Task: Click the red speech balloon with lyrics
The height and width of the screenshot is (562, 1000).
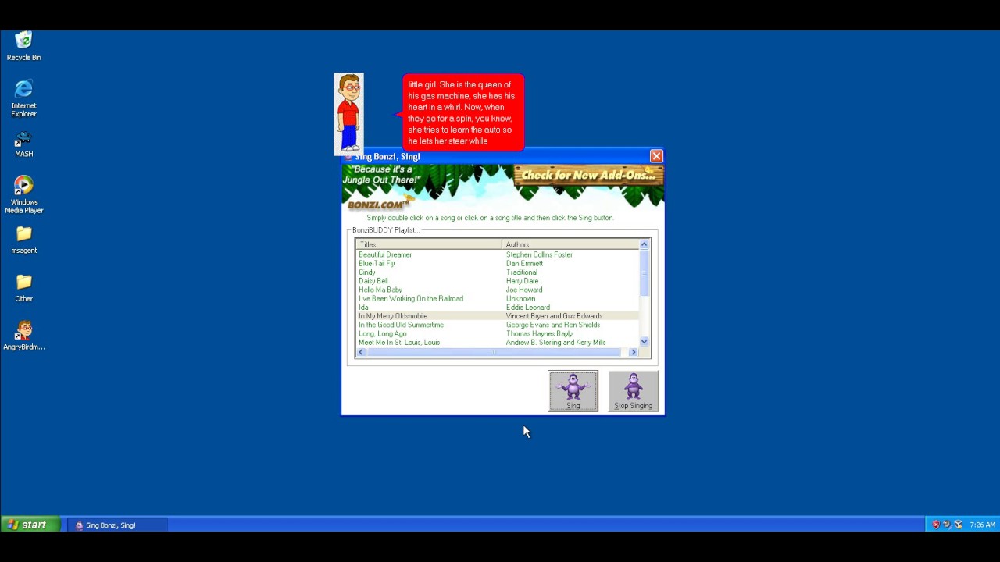Action: tap(462, 112)
